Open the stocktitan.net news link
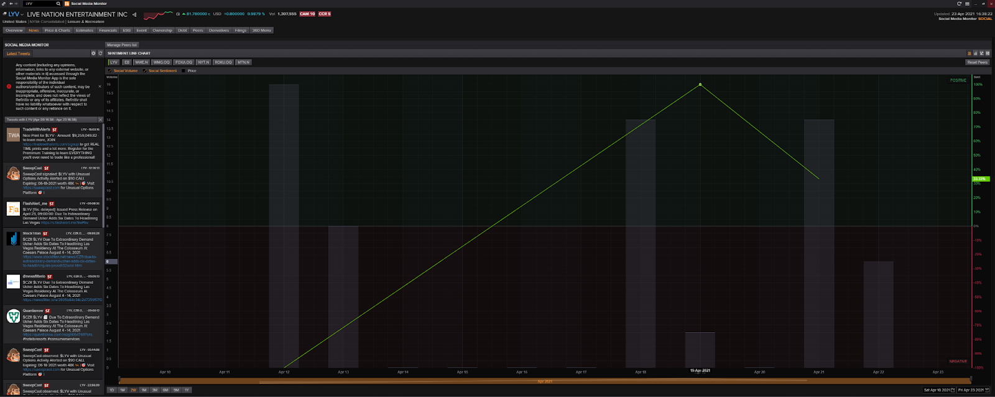 (x=59, y=261)
